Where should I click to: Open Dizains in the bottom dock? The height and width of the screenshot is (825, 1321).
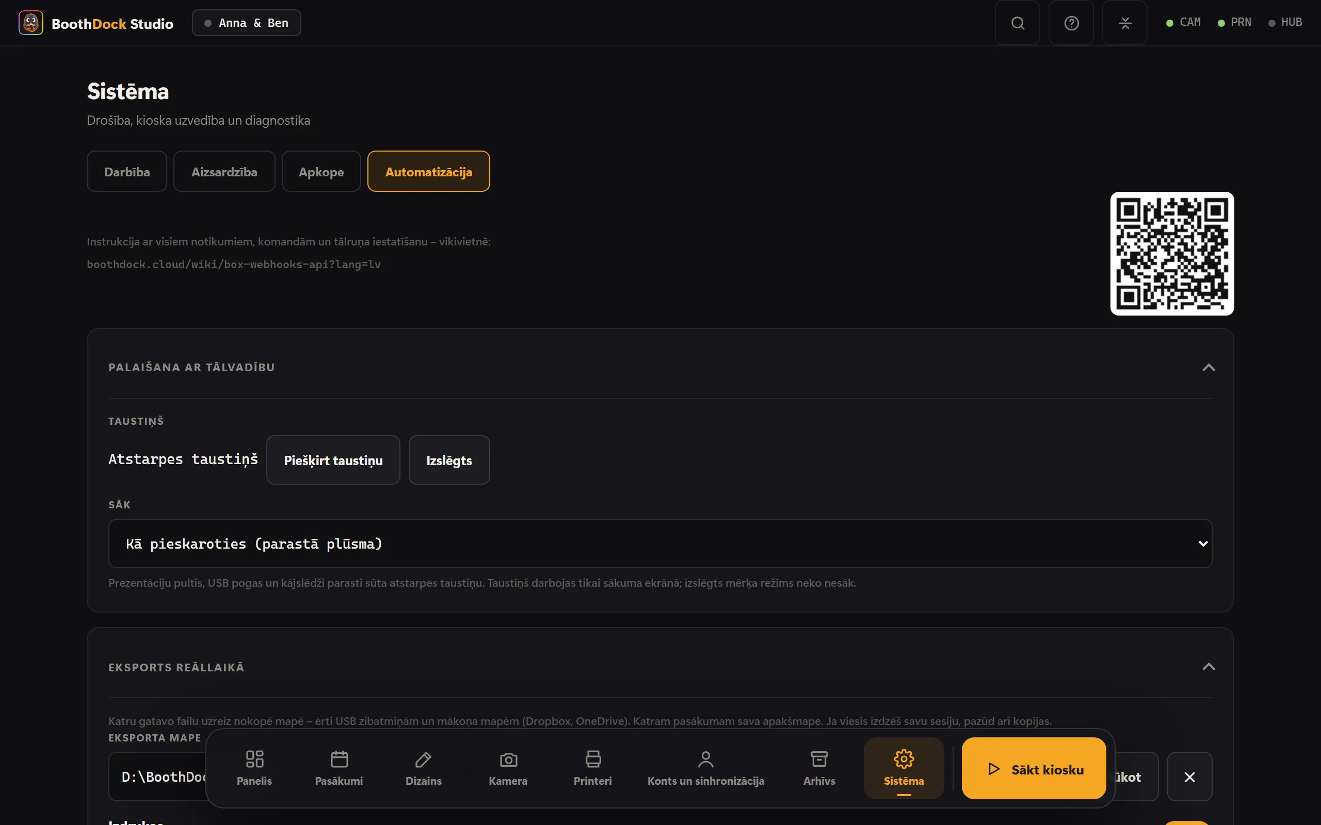click(424, 768)
